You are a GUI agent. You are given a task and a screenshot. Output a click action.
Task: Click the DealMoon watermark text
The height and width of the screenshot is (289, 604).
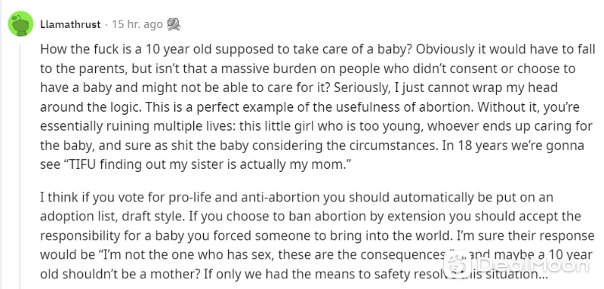(x=532, y=265)
